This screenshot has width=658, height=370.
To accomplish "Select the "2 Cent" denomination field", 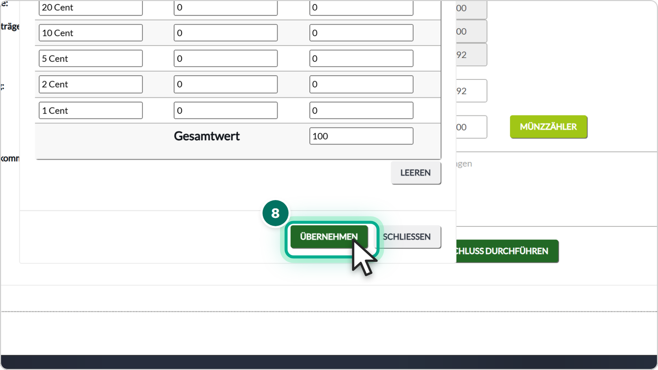I will point(91,85).
